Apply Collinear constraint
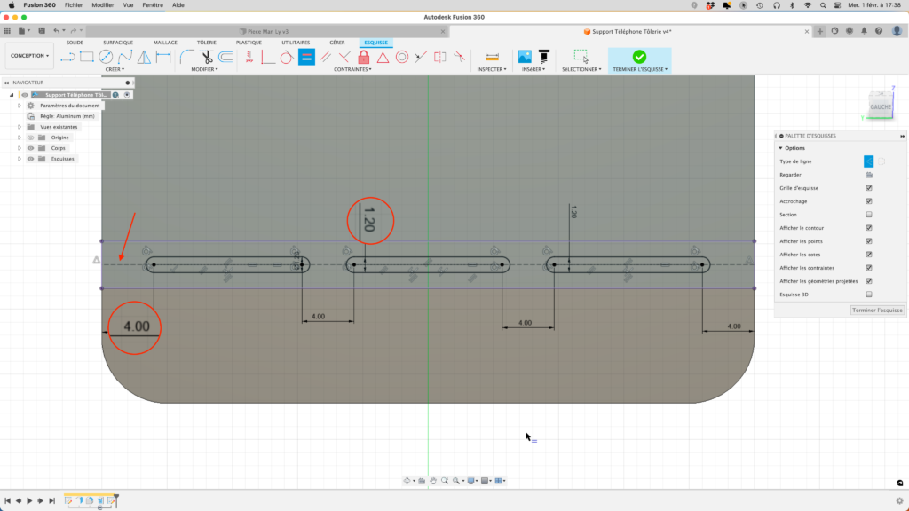 pyautogui.click(x=421, y=57)
